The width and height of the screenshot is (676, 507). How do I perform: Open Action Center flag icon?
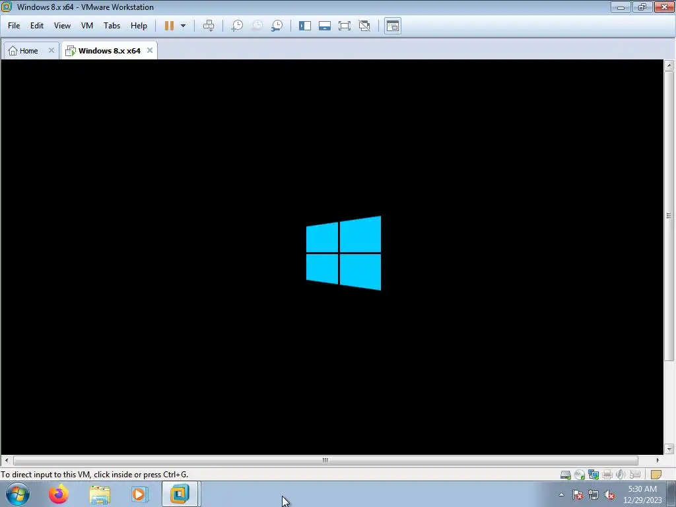[578, 494]
